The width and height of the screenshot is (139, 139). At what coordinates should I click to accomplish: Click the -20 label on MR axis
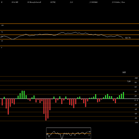136,105
